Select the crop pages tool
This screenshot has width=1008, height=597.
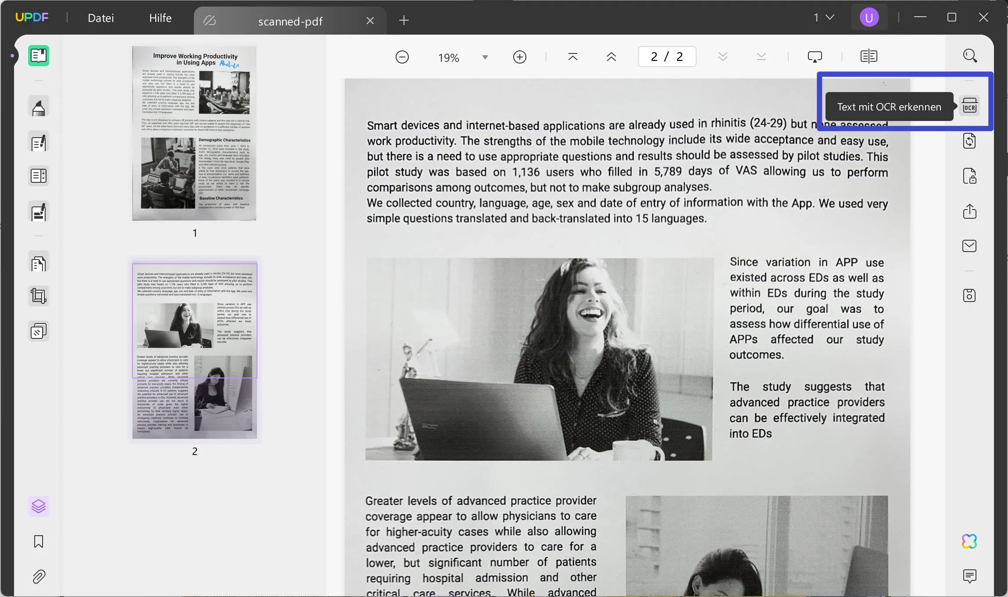[39, 295]
